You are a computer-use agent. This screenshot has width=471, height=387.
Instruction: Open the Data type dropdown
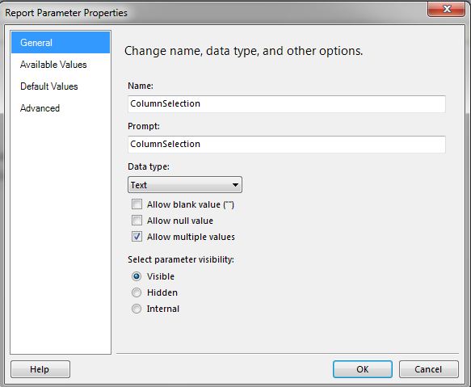(x=185, y=185)
